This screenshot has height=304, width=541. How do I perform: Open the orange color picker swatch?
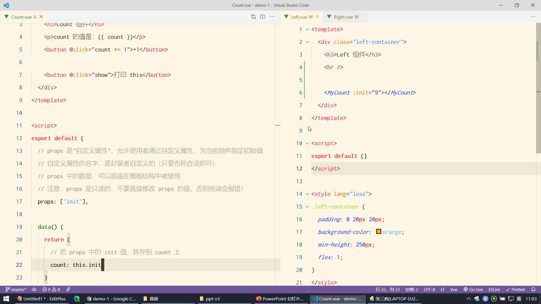pyautogui.click(x=379, y=232)
